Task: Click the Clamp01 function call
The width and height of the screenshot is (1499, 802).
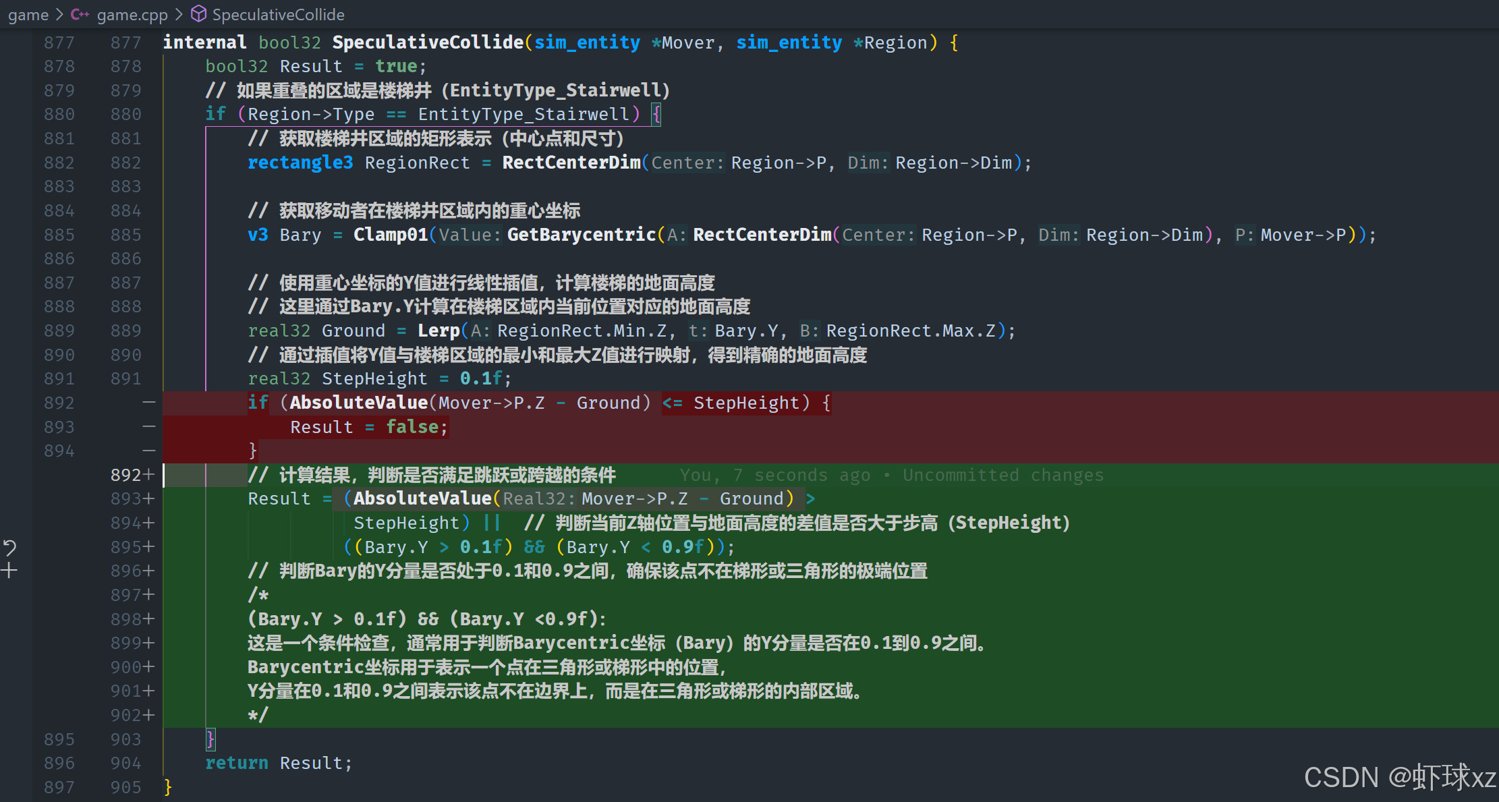Action: pyautogui.click(x=391, y=235)
